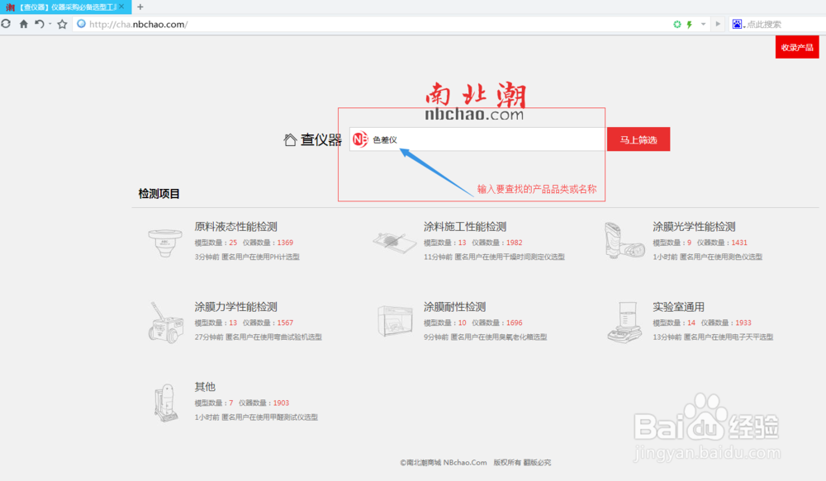Click the 其他 instrument thumbnail image
The width and height of the screenshot is (826, 481).
pyautogui.click(x=166, y=403)
